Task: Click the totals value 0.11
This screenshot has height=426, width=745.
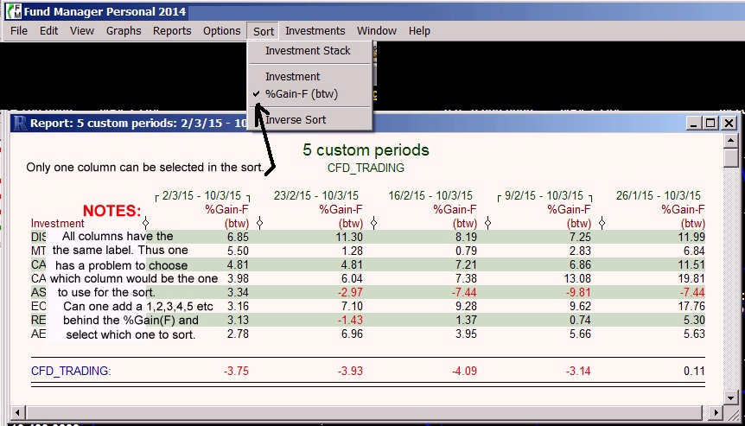Action: point(694,371)
